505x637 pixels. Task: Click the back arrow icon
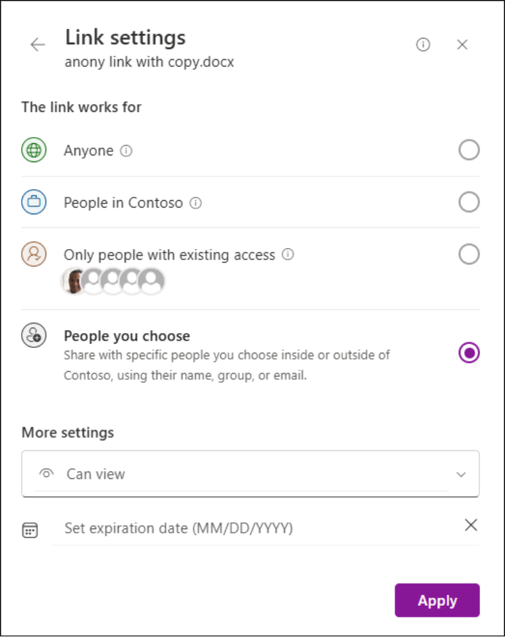point(37,45)
